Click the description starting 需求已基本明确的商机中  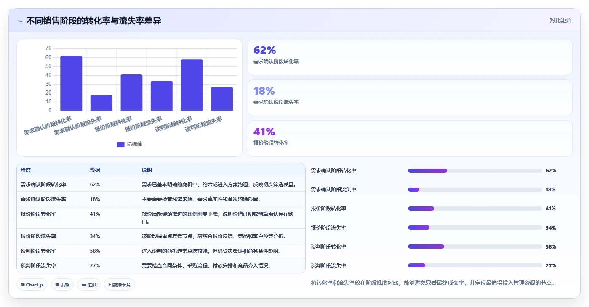tap(219, 185)
